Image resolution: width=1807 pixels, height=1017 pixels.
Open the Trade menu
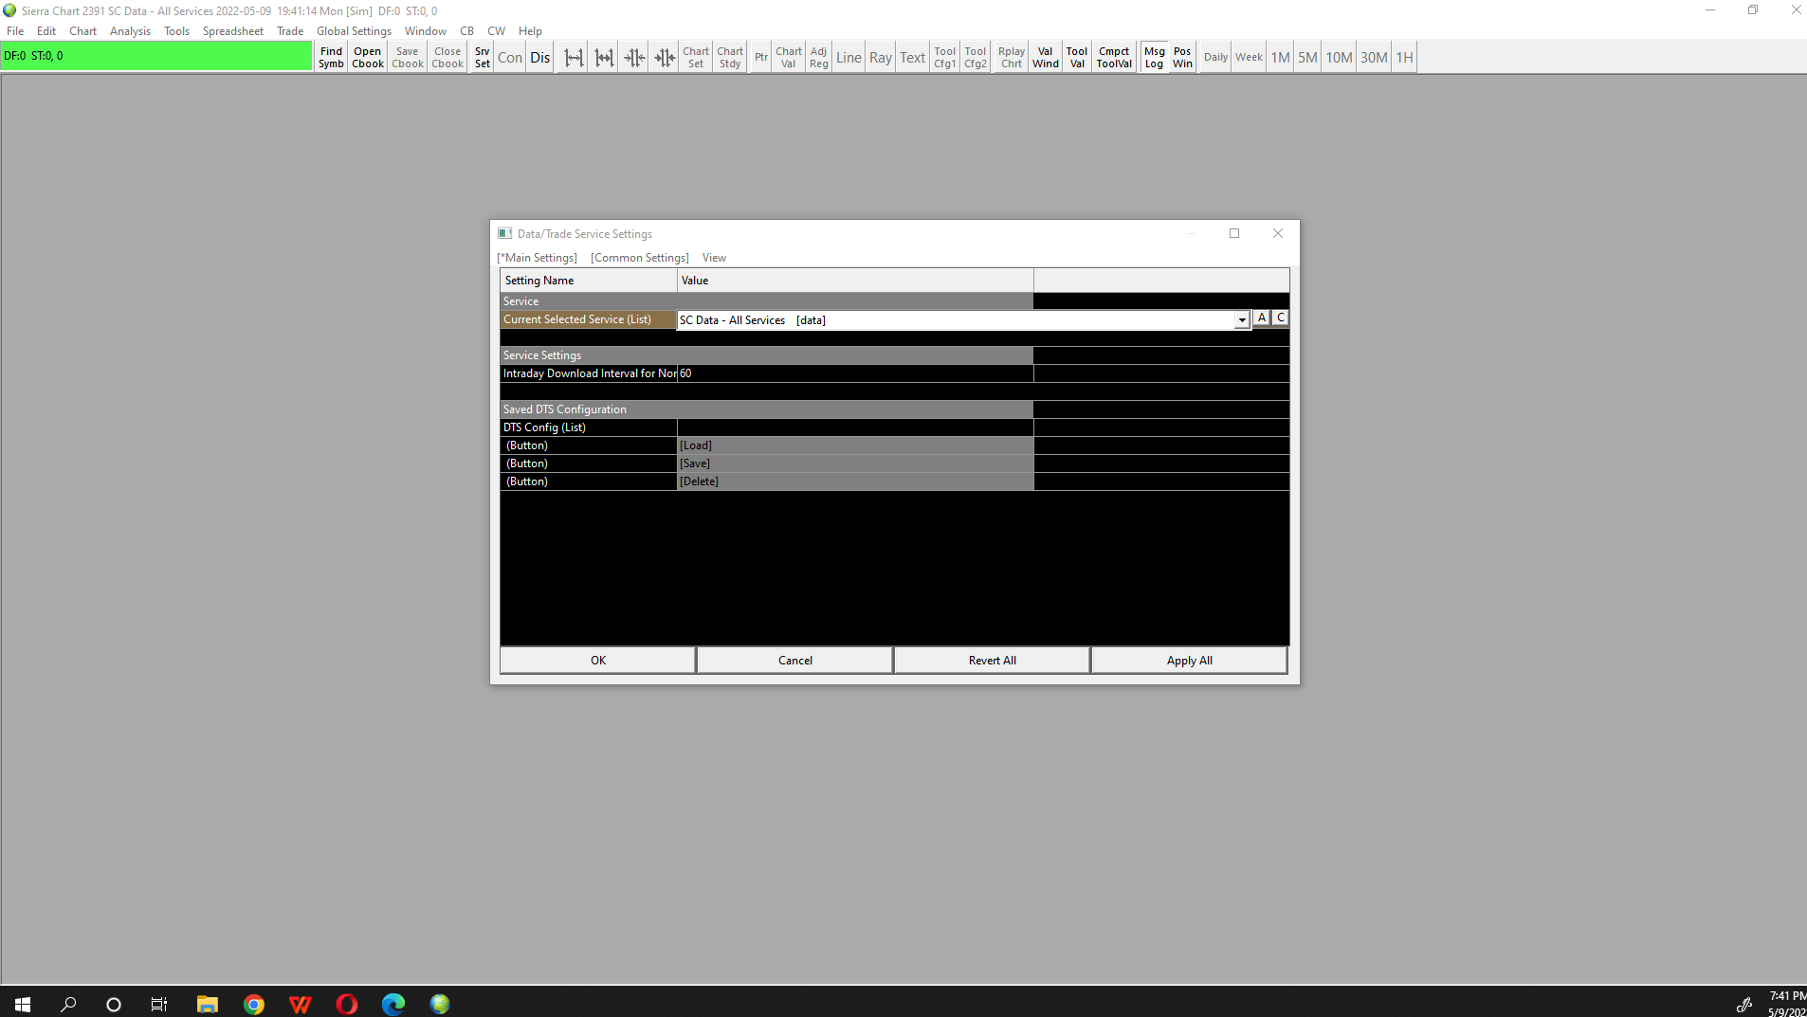(x=290, y=31)
